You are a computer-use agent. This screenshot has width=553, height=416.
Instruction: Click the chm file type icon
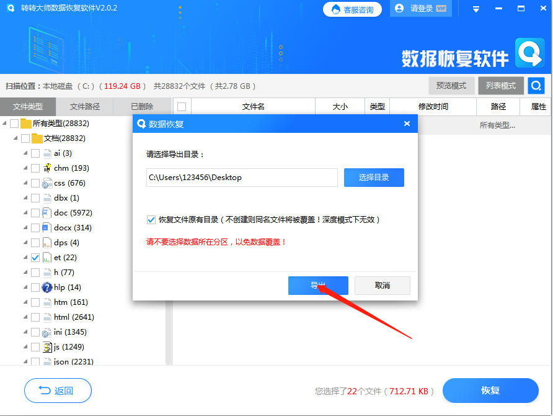[x=46, y=168]
